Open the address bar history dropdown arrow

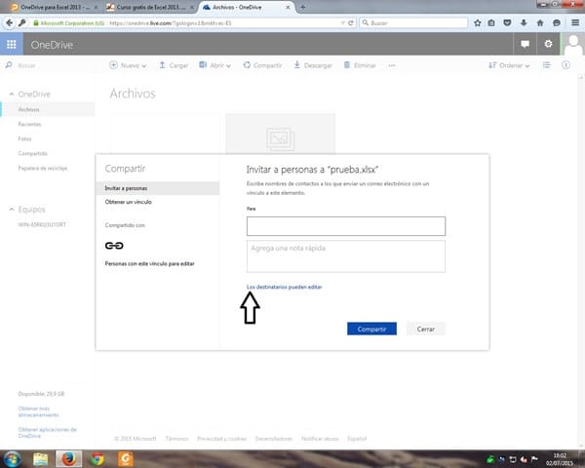342,22
